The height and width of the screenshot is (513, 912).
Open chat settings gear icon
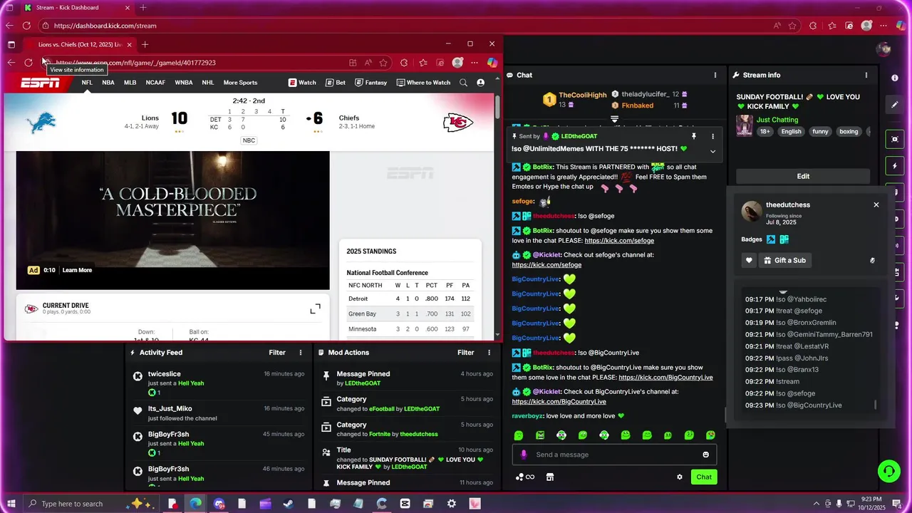(680, 477)
